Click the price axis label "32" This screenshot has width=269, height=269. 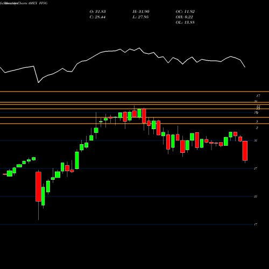click(256, 140)
